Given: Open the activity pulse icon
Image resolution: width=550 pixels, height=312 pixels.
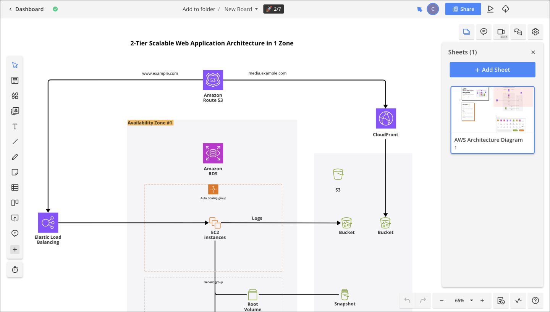Looking at the screenshot, I should (518, 301).
